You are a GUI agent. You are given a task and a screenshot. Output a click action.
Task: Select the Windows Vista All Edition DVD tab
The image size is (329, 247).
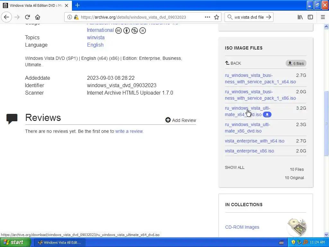[36, 5]
